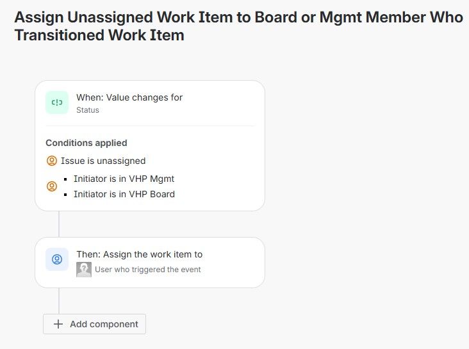Image resolution: width=469 pixels, height=349 pixels.
Task: Click the plus icon on Add component
Action: click(58, 324)
